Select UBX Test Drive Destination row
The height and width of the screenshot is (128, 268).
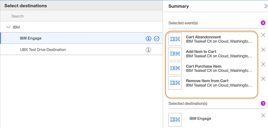[81, 50]
